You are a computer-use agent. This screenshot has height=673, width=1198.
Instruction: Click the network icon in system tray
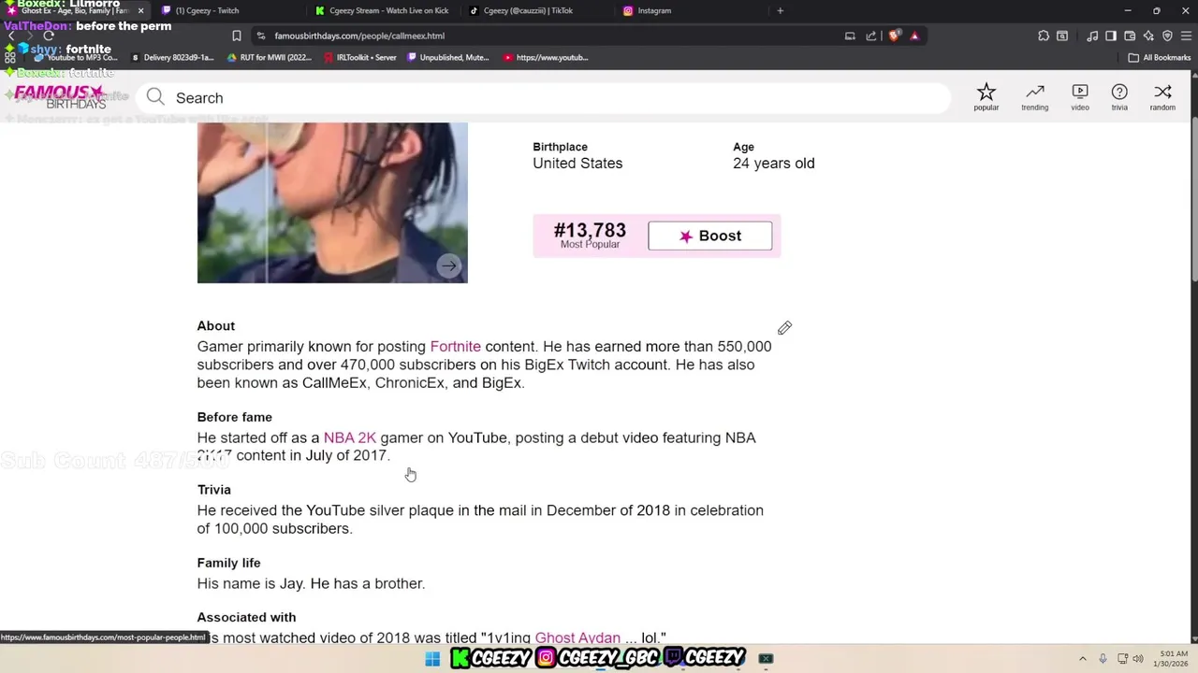point(1122,659)
